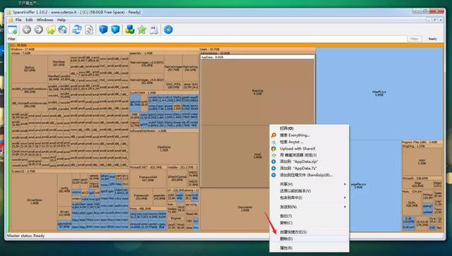
Task: Click the round blue donate icon
Action: click(x=168, y=30)
